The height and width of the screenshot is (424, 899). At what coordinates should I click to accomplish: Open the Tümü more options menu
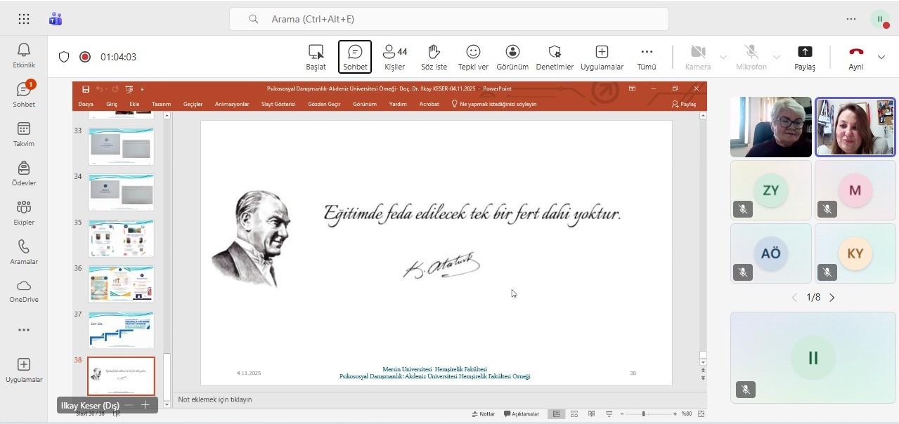point(646,57)
